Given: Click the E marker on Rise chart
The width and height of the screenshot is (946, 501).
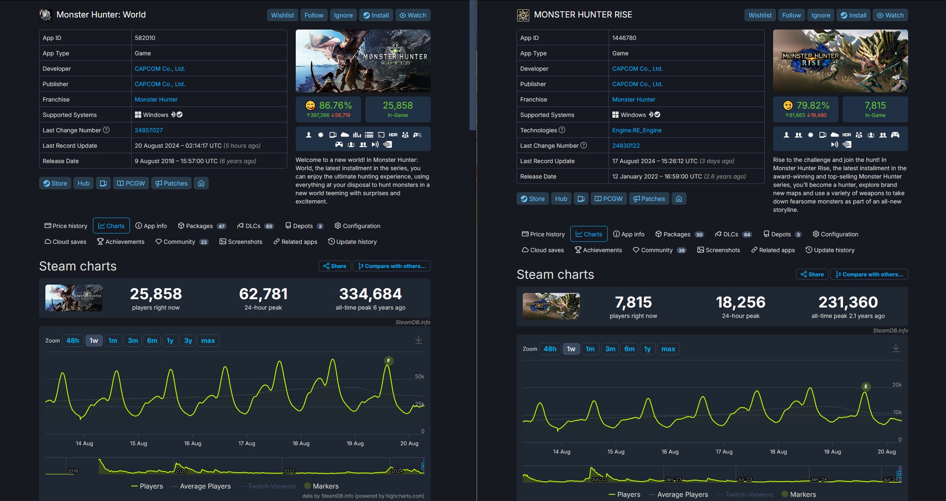Looking at the screenshot, I should [866, 387].
